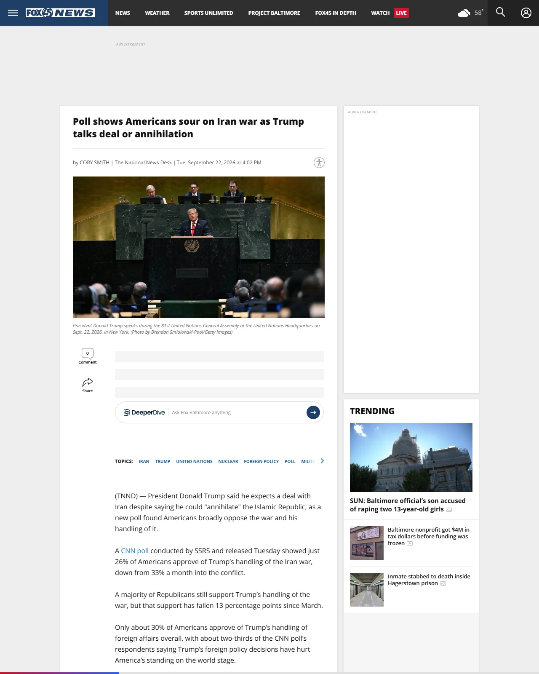The width and height of the screenshot is (539, 674).
Task: Open the comment bubble showing 0
Action: click(88, 353)
